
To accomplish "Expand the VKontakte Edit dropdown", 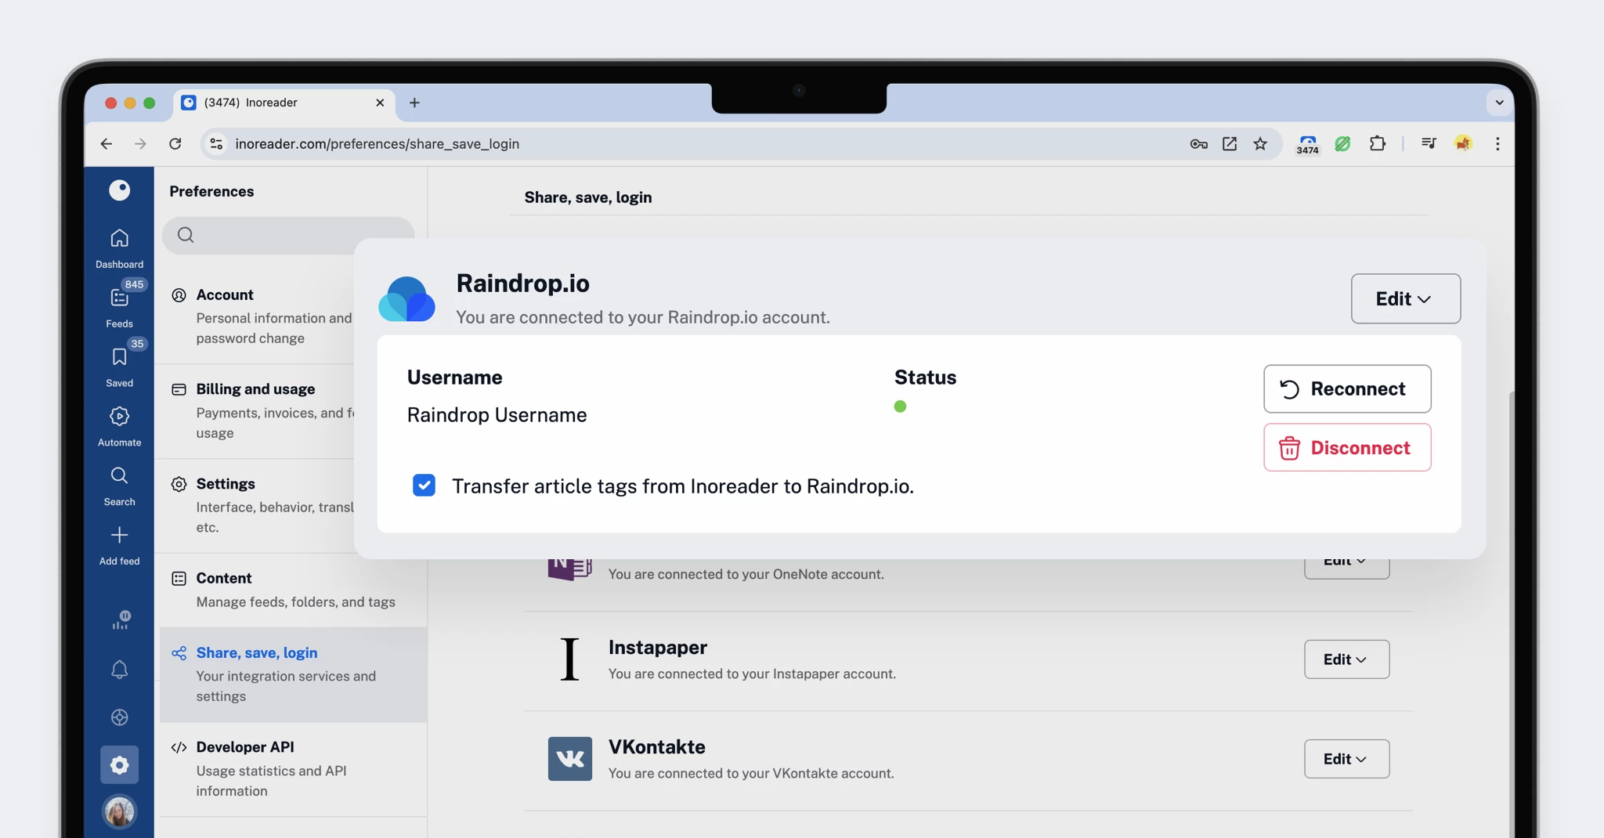I will coord(1346,759).
